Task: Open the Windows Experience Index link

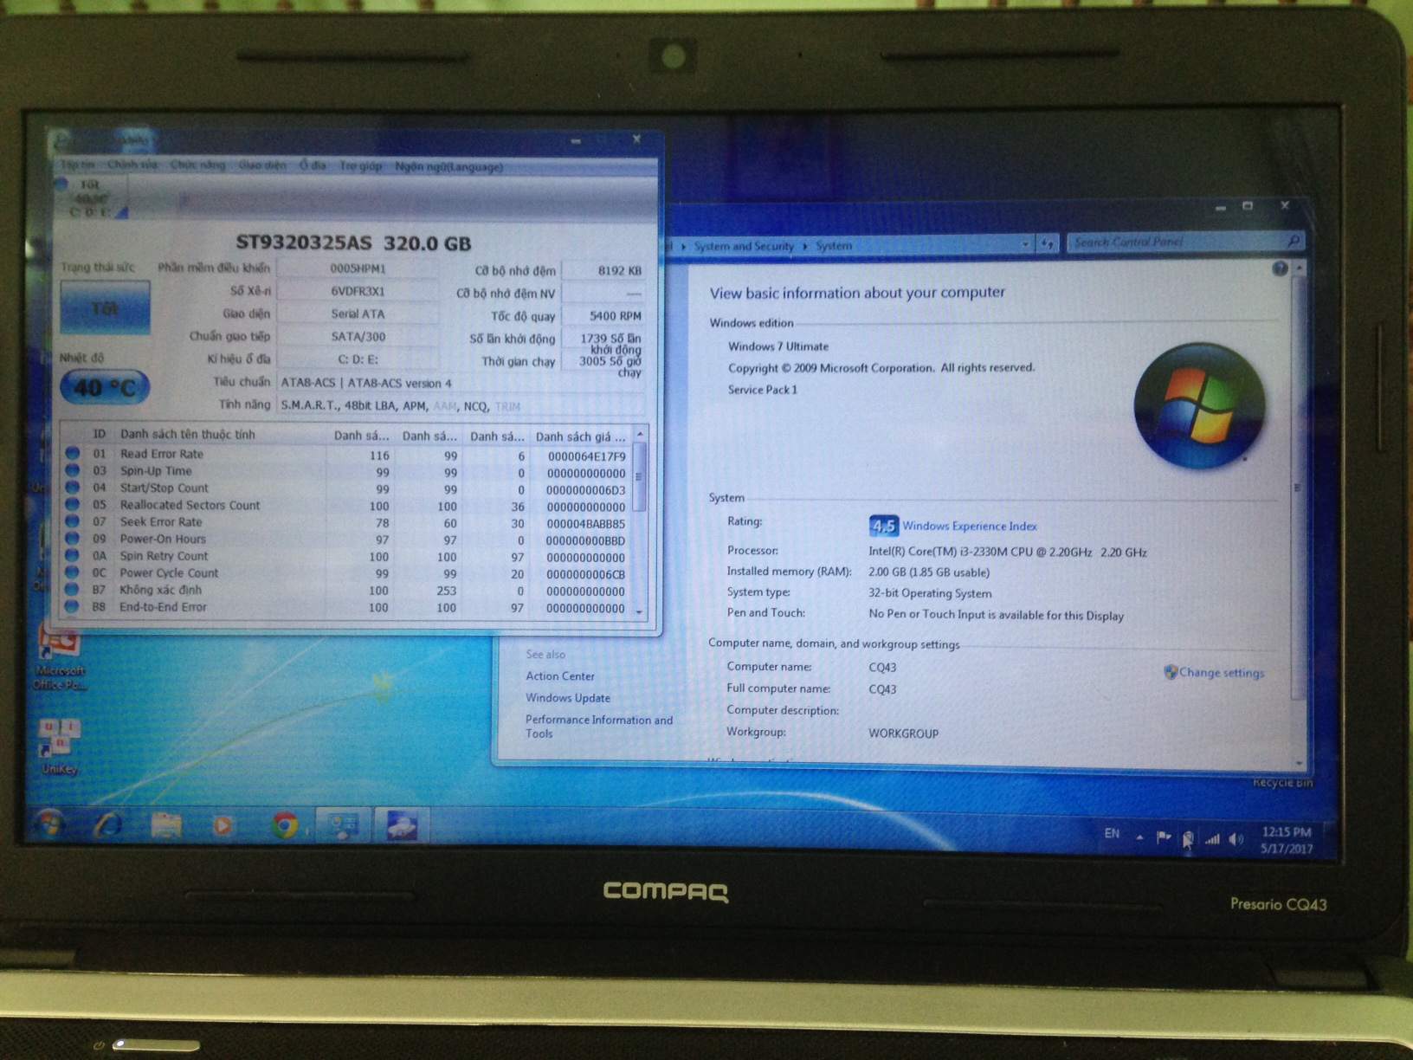Action: 969,526
